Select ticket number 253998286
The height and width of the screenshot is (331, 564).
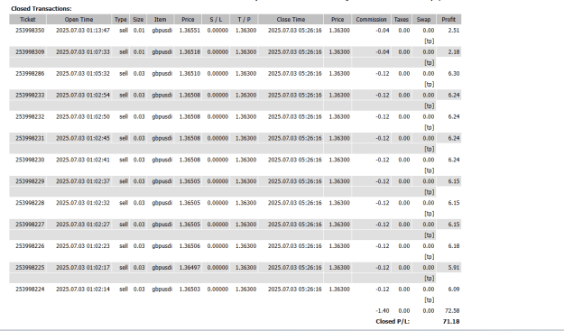[30, 74]
